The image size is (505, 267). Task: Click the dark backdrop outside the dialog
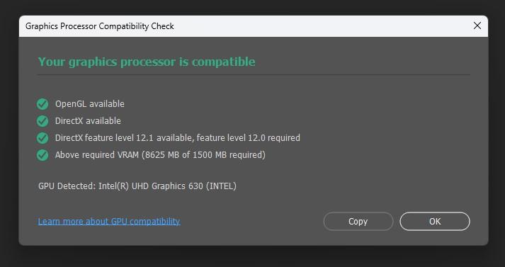pyautogui.click(x=252, y=256)
